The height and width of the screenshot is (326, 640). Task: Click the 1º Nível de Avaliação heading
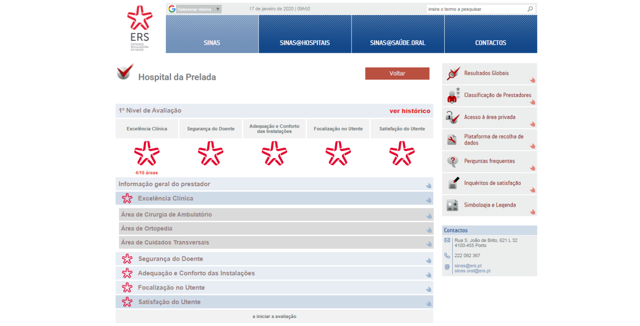150,110
